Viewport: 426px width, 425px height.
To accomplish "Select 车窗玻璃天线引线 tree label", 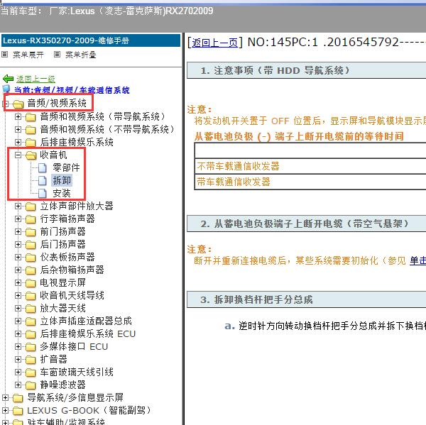I will click(77, 372).
